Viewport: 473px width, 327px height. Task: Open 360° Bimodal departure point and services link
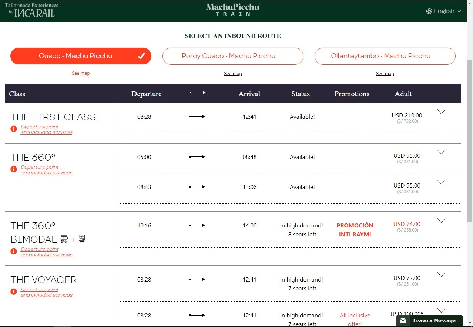pos(46,252)
